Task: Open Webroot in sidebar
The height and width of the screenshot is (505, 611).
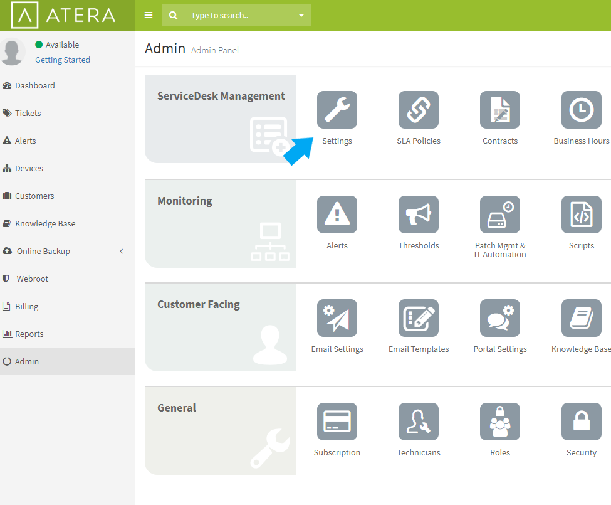Action: point(68,279)
